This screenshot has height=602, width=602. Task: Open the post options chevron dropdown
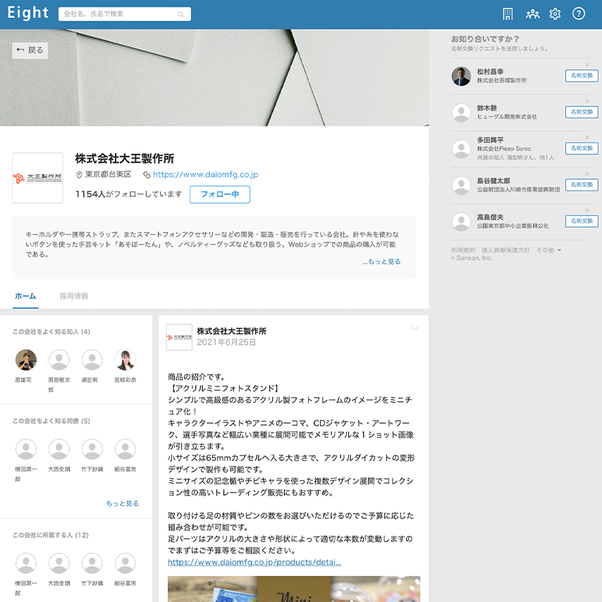tap(414, 328)
